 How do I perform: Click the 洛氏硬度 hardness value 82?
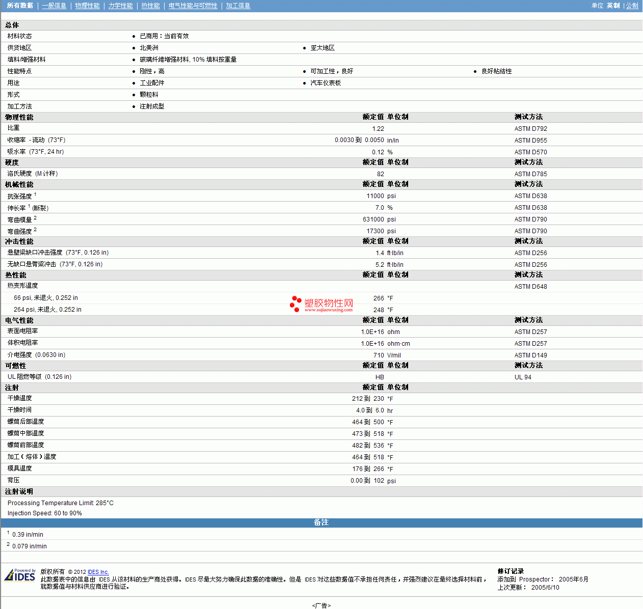click(x=381, y=174)
